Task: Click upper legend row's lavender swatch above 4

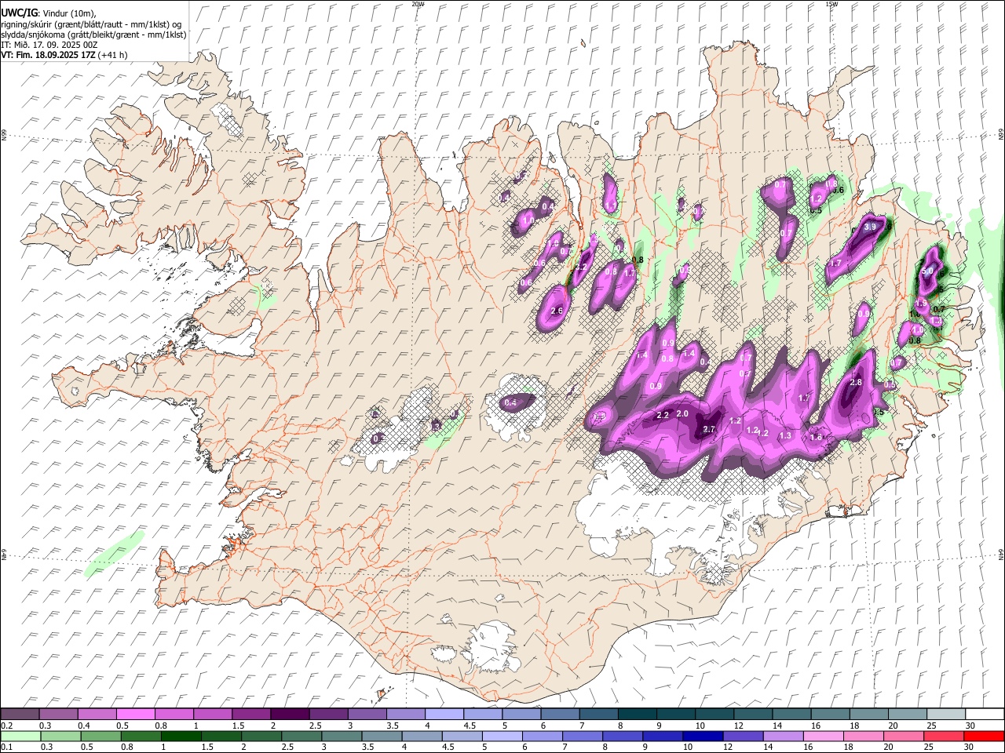Action: click(x=443, y=714)
